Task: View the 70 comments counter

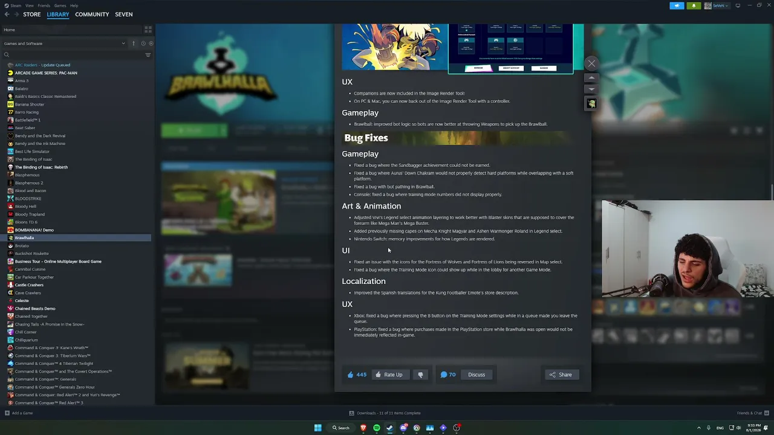Action: pyautogui.click(x=448, y=375)
